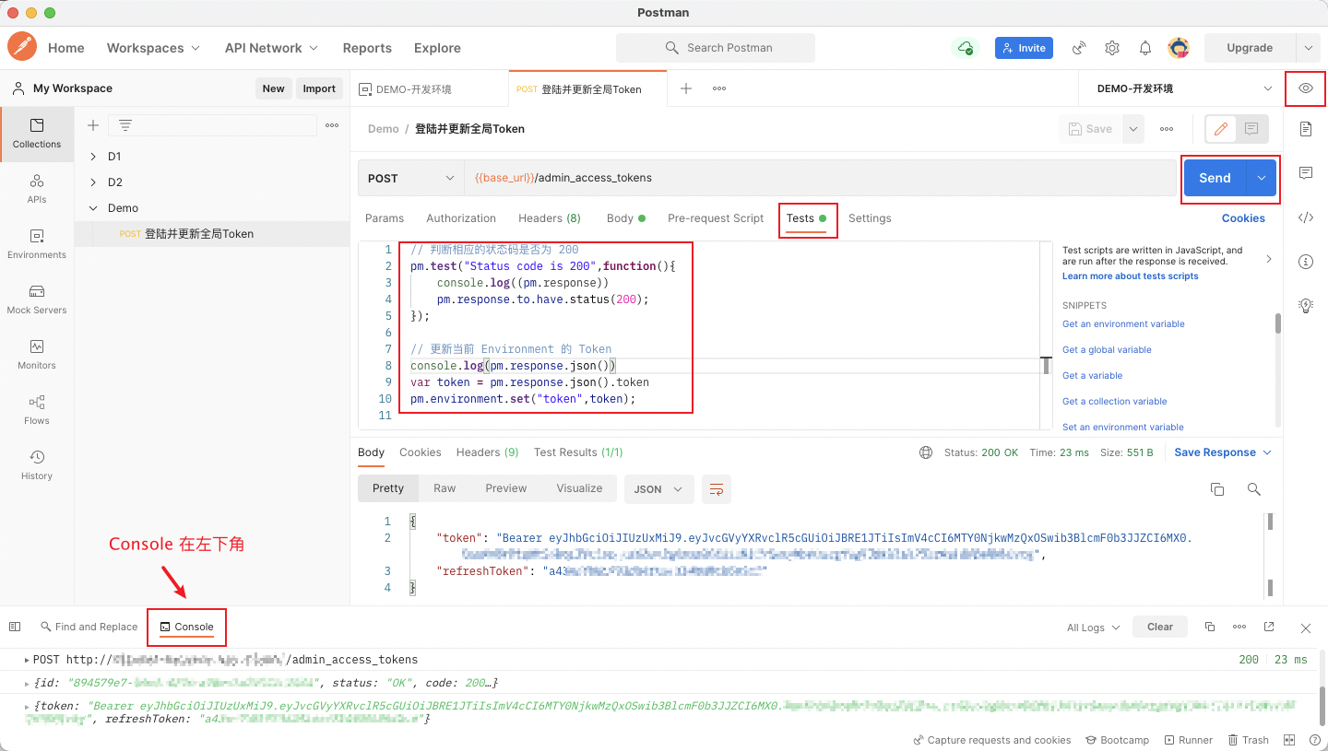
Task: Copy the response body icon
Action: coord(1217,489)
